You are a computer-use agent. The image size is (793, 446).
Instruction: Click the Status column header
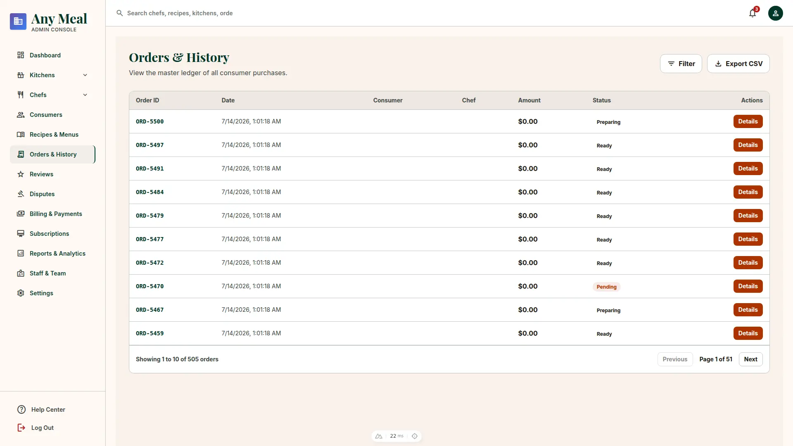coord(601,100)
